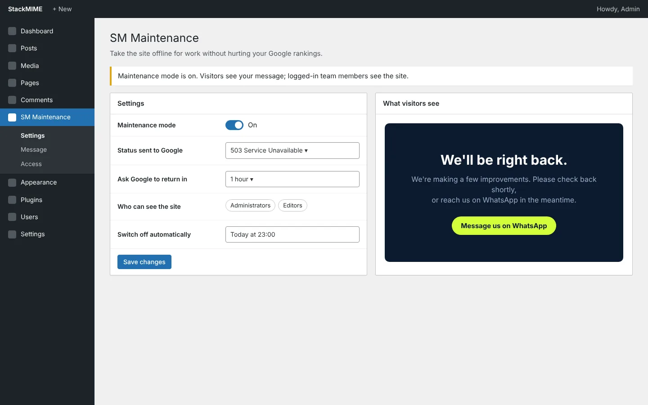Open the Pages menu label
648x405 pixels.
(x=30, y=83)
